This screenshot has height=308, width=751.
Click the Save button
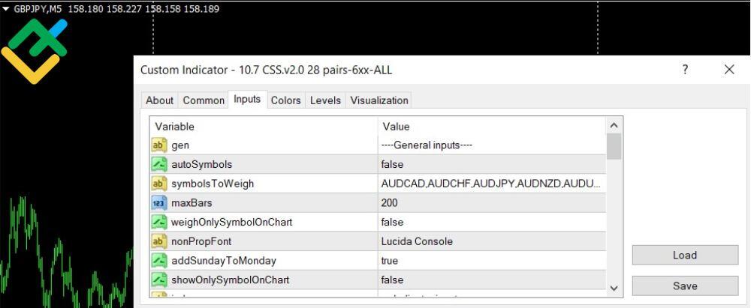685,286
